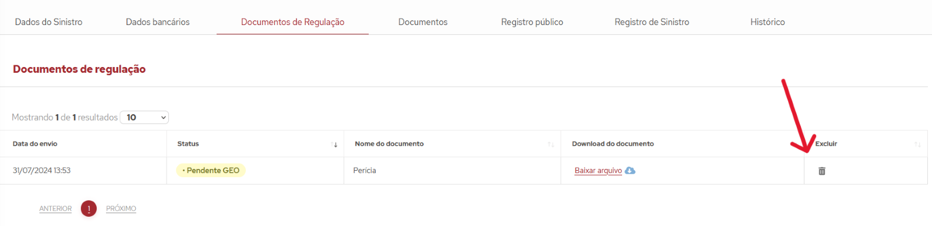
Task: Click the Data do envio column header
Action: pos(35,144)
